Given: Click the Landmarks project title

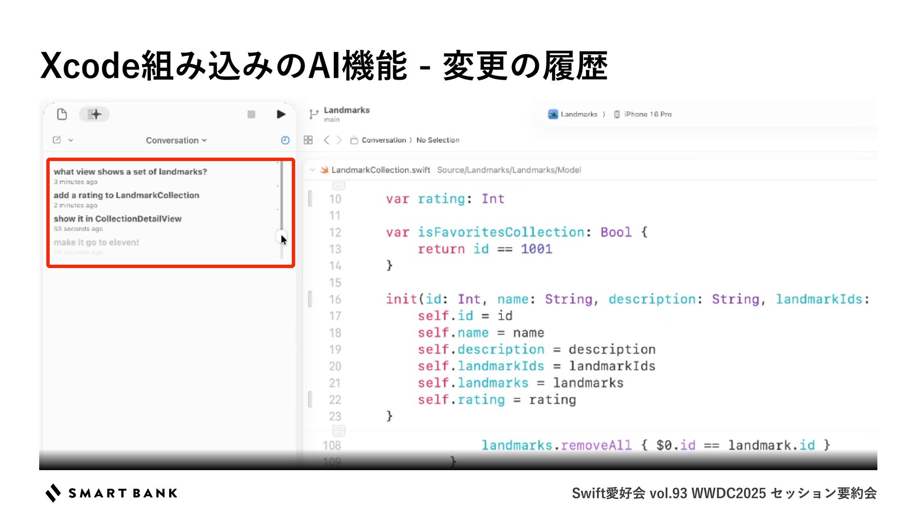Looking at the screenshot, I should [347, 110].
